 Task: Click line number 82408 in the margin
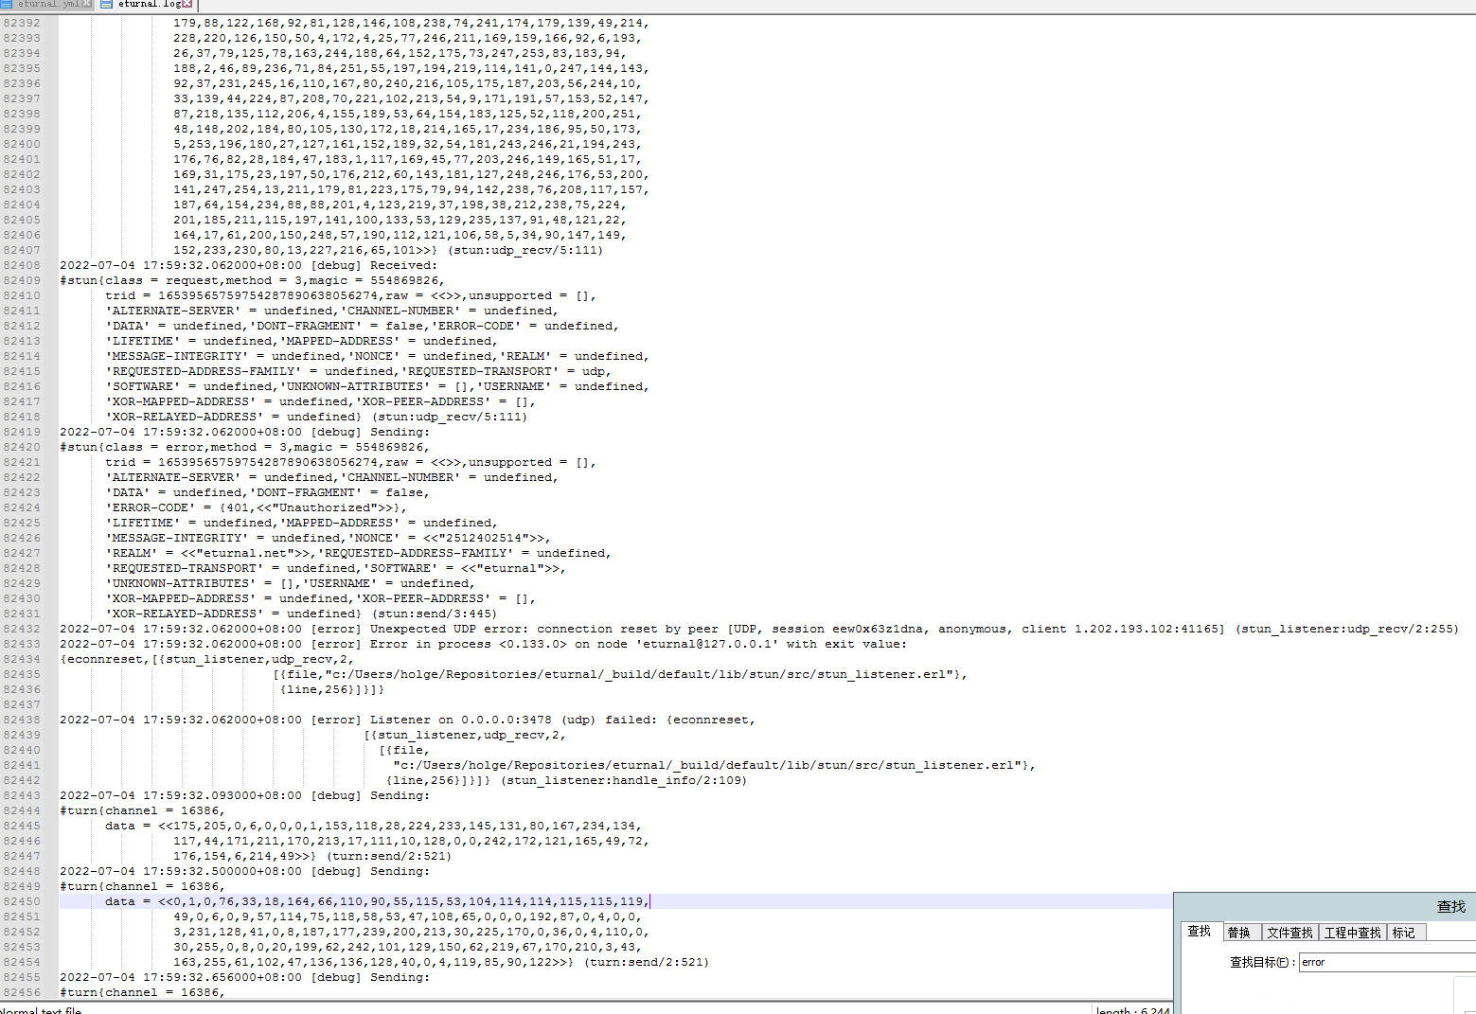(x=22, y=265)
